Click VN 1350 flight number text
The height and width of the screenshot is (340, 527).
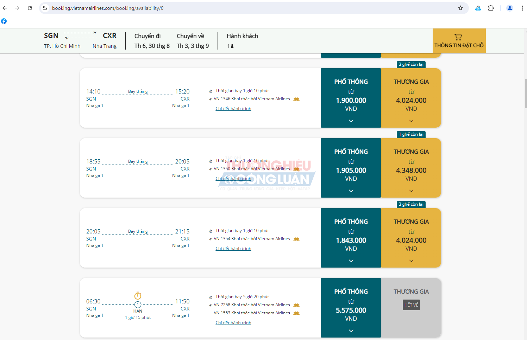point(222,169)
